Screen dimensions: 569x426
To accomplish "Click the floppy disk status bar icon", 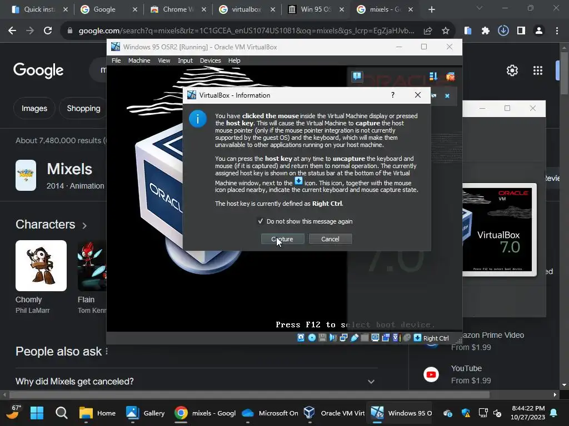I will pos(322,338).
